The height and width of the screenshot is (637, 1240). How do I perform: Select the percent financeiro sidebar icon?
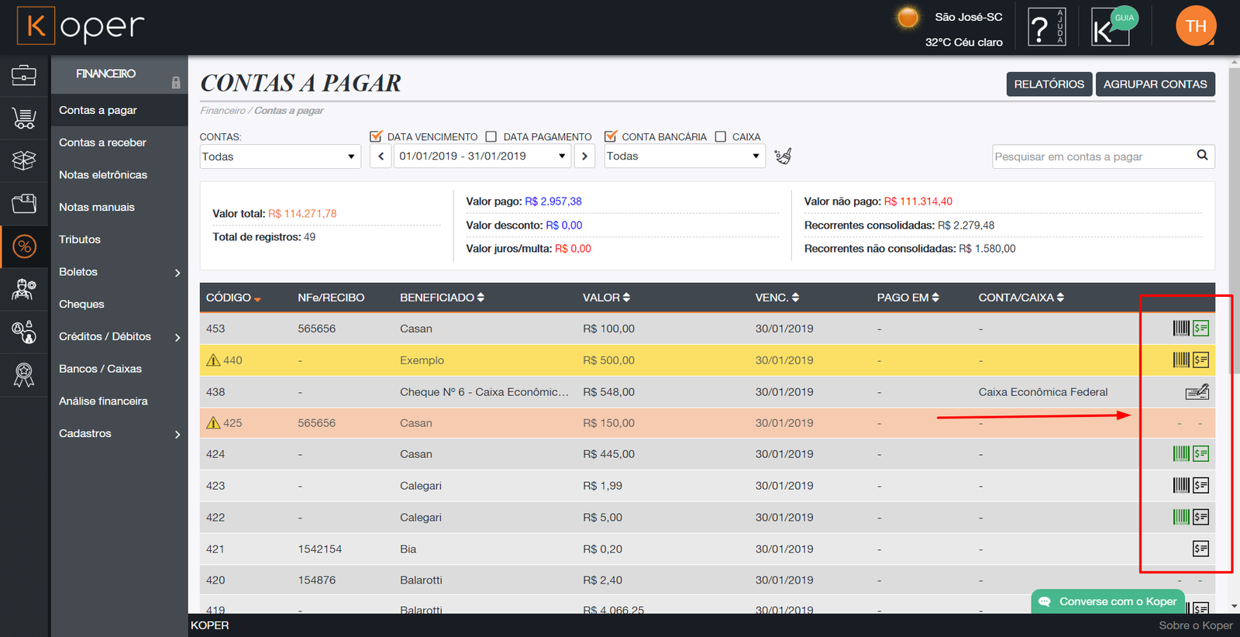[x=24, y=246]
